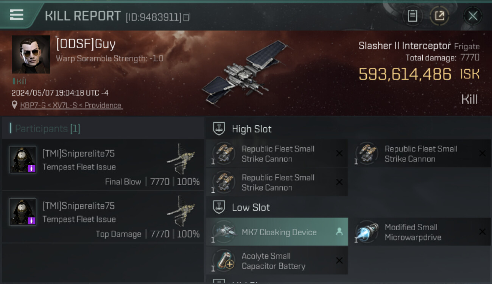Click X beside Acolyte Small Capacitor Battery

click(339, 261)
